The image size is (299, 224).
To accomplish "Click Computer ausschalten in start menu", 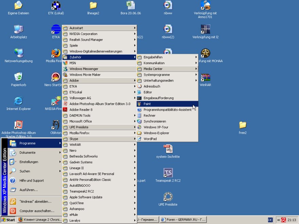I will [37, 211].
